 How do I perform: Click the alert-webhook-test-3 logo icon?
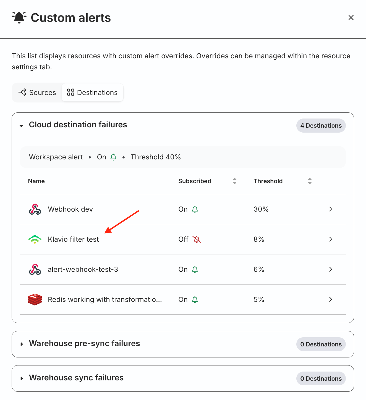coord(35,270)
